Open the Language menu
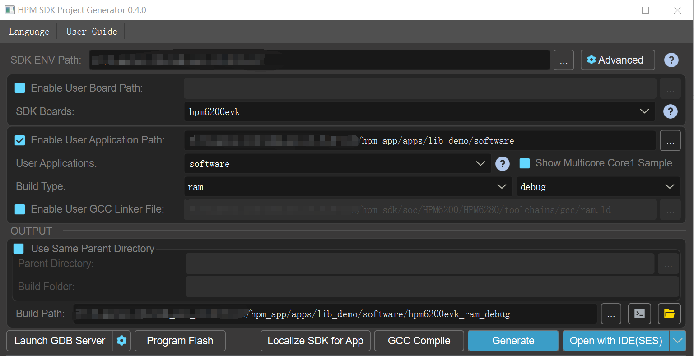This screenshot has height=356, width=694. (x=29, y=32)
